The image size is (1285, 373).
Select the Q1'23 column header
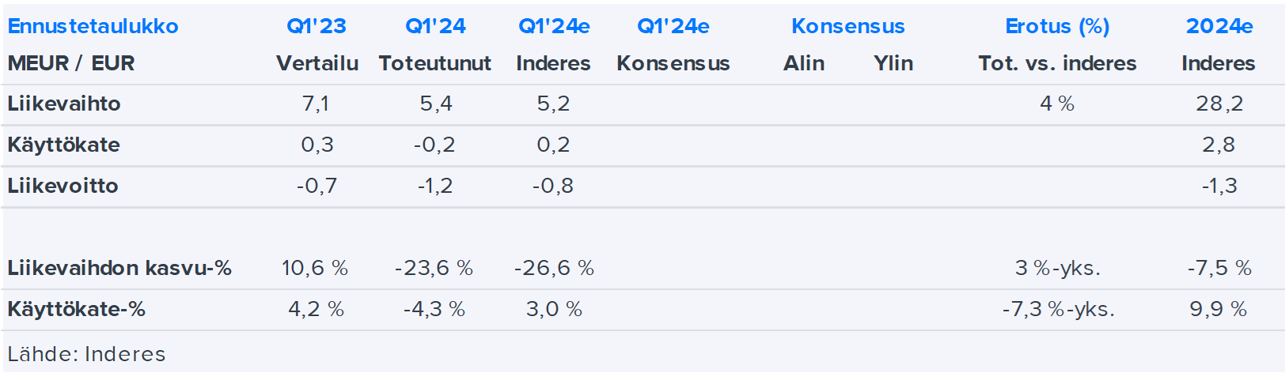click(x=317, y=26)
